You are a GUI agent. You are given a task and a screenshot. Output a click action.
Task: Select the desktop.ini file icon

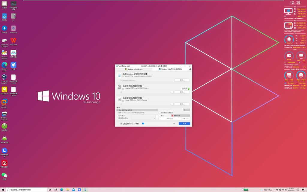click(13, 29)
